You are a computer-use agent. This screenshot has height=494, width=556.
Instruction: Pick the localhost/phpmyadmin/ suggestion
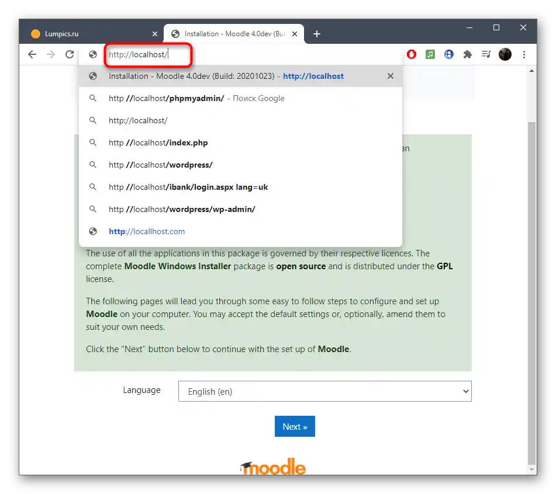pos(240,98)
